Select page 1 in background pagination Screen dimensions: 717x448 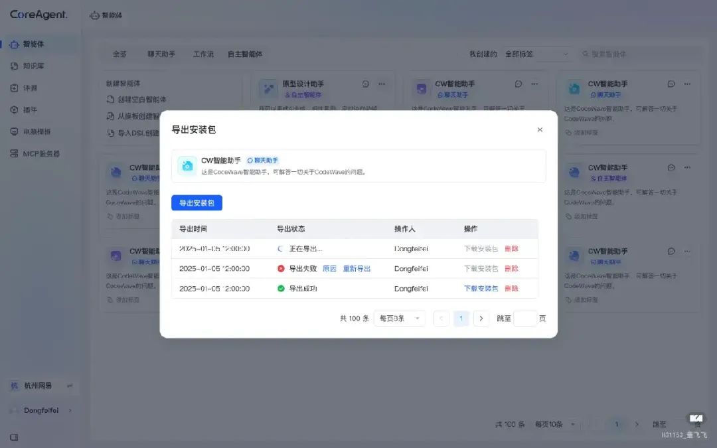point(616,425)
